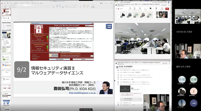Image resolution: width=201 pixels, height=111 pixels.
Task: Click the KIDA LABO logo on slide
Action: 109,26
